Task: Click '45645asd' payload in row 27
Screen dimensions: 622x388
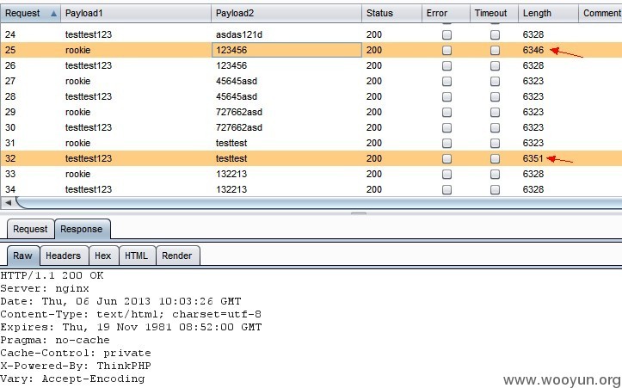Action: pos(237,82)
